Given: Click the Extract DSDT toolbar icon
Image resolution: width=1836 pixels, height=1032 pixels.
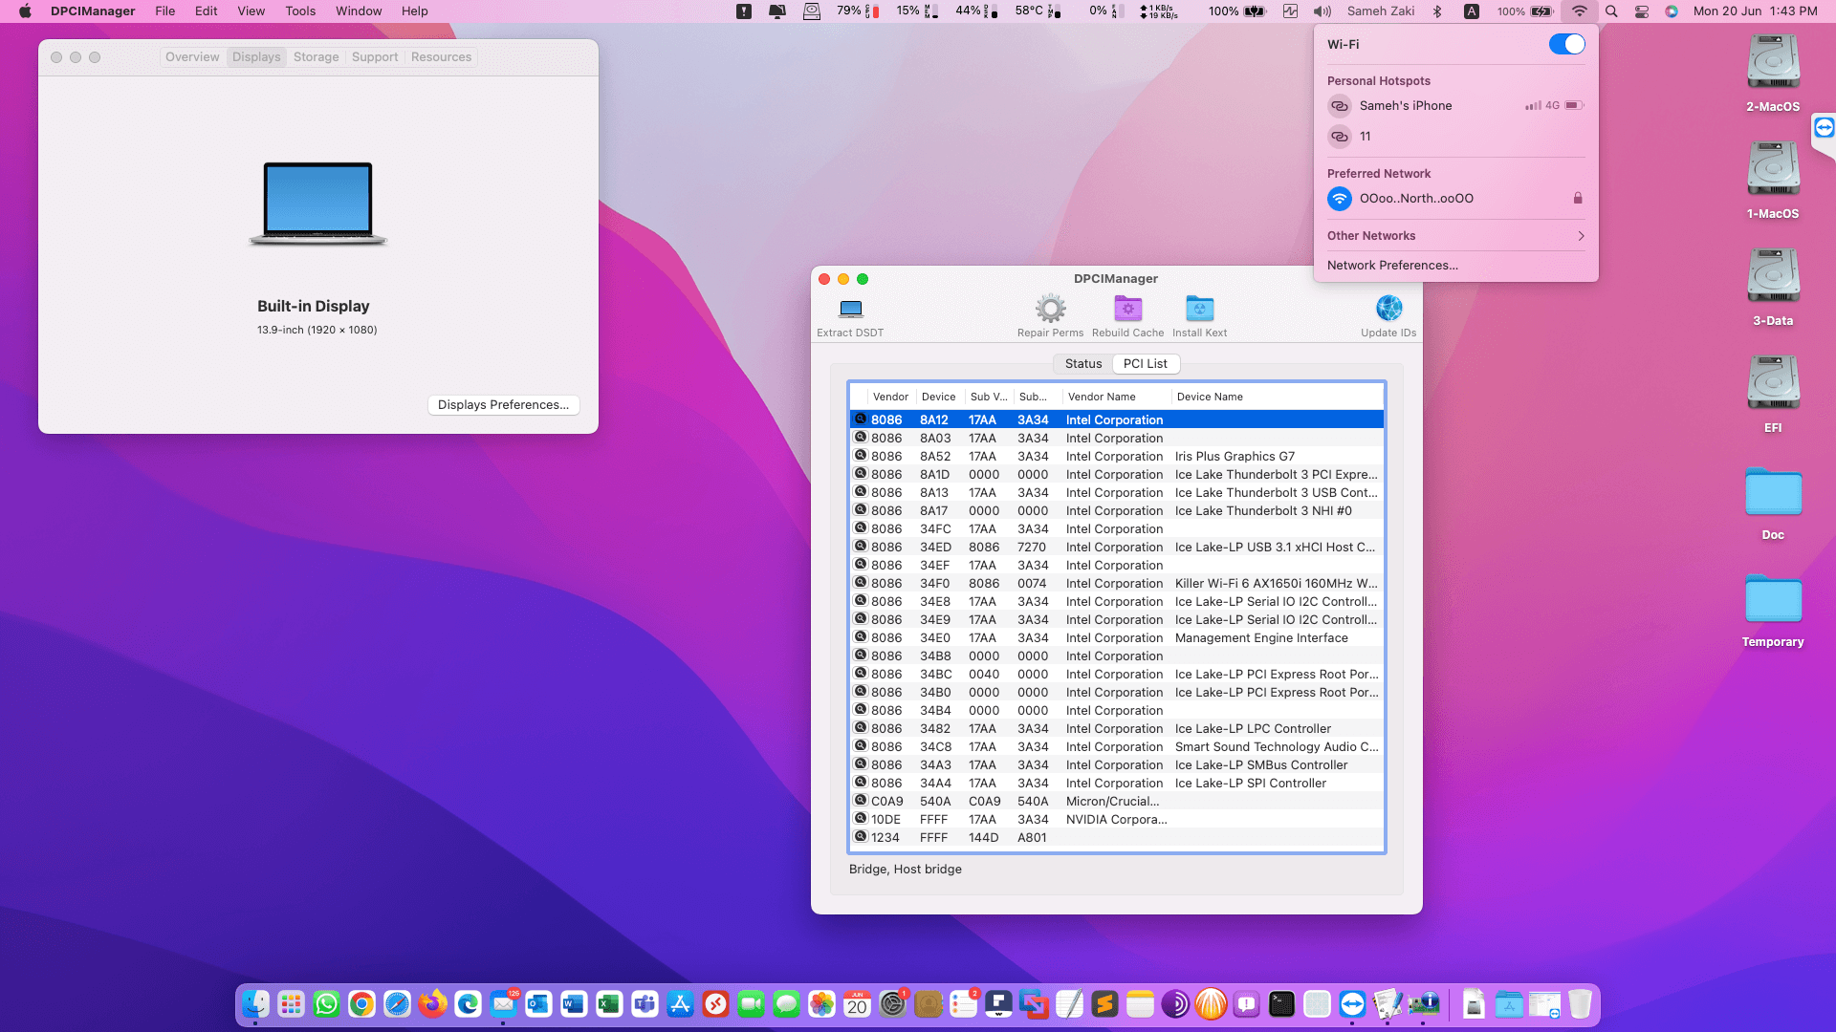Looking at the screenshot, I should 850,309.
